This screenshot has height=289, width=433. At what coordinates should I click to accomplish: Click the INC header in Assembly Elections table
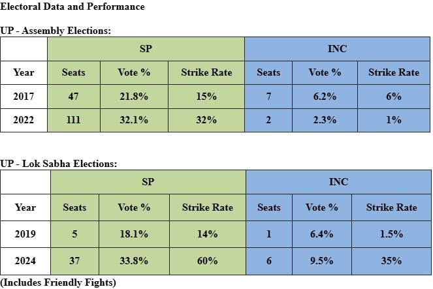pos(337,49)
